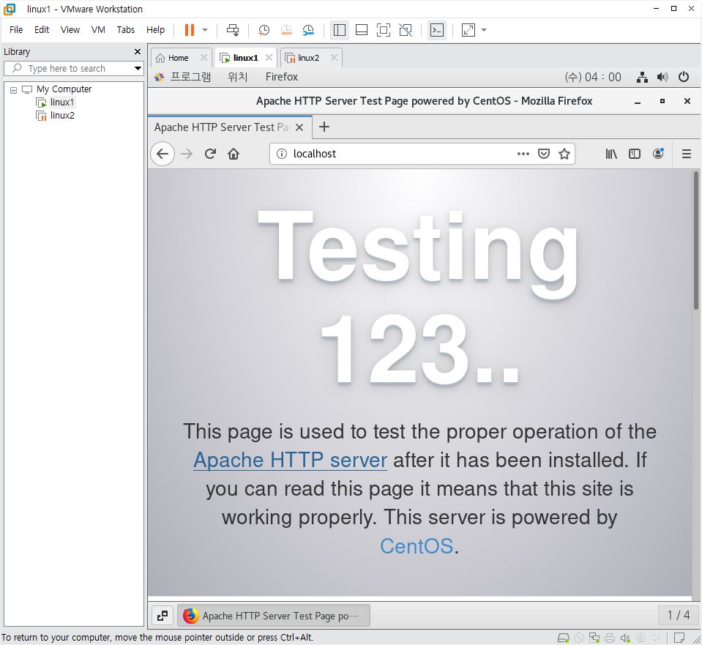
Task: Close the Home tab
Action: click(x=203, y=57)
